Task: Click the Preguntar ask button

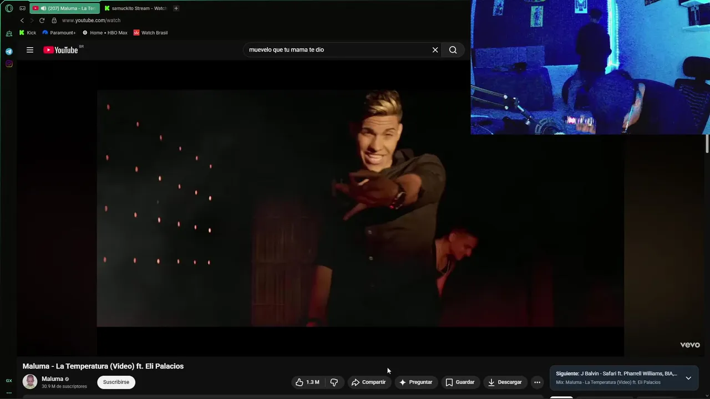Action: coord(415,382)
